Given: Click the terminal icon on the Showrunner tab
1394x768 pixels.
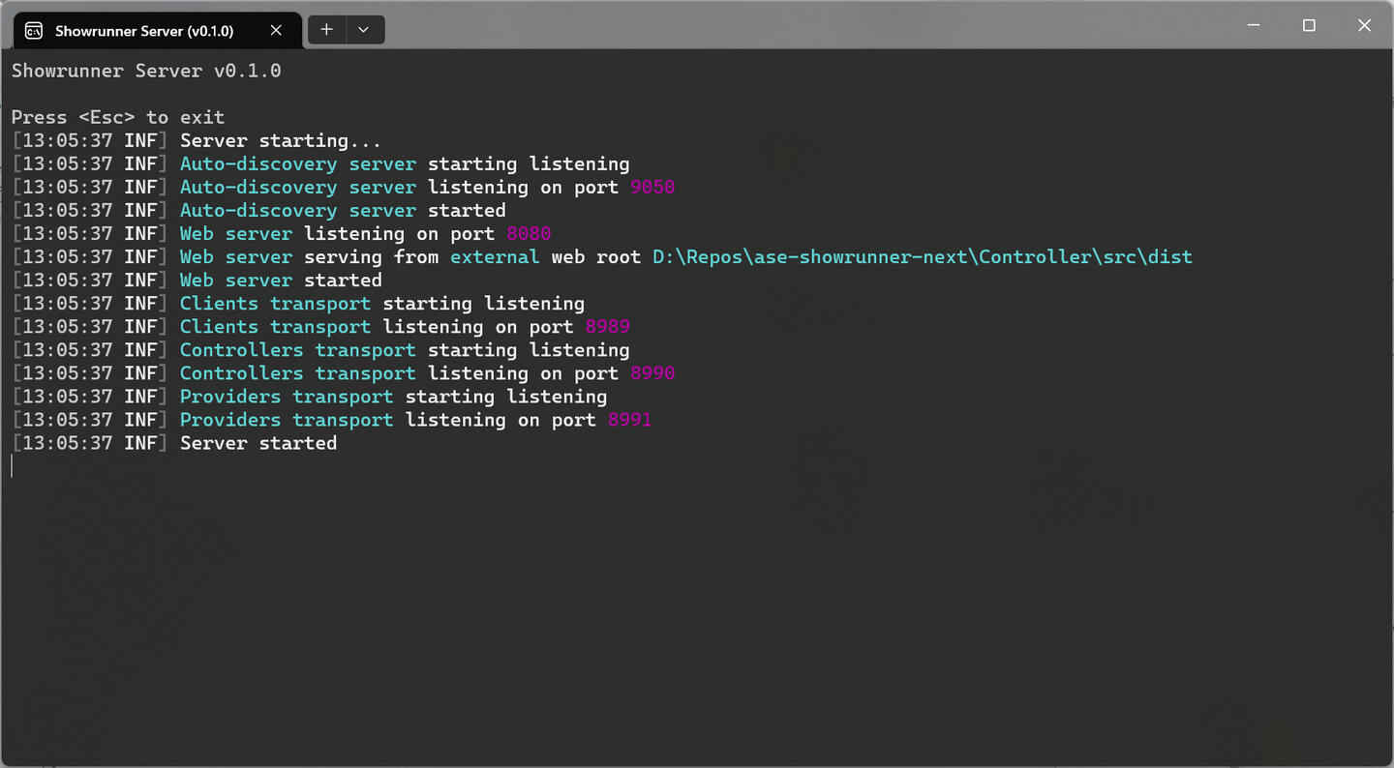Looking at the screenshot, I should pyautogui.click(x=34, y=31).
